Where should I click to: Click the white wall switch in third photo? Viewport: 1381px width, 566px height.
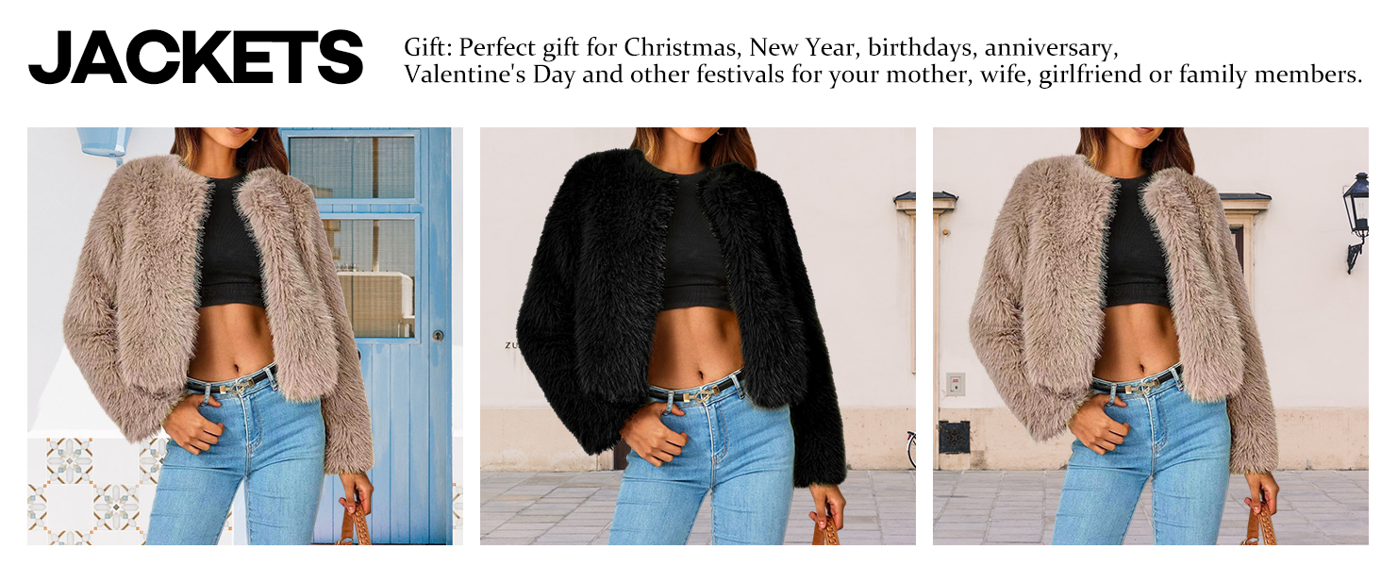[x=956, y=383]
